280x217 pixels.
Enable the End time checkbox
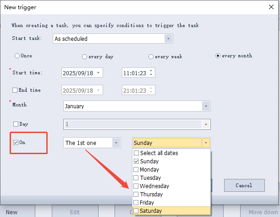point(15,90)
